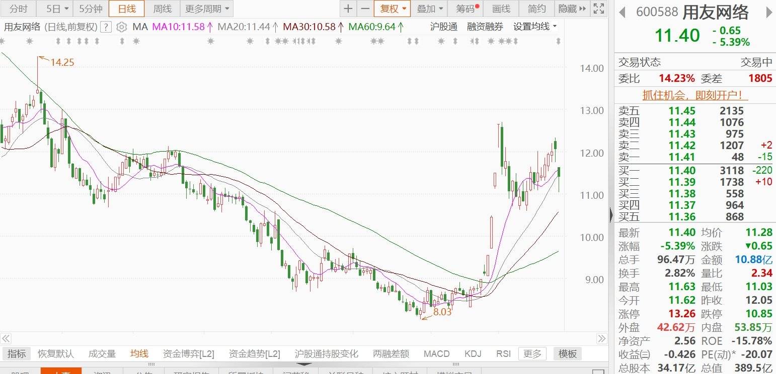Toggle the 均线 moving average indicator

point(139,354)
